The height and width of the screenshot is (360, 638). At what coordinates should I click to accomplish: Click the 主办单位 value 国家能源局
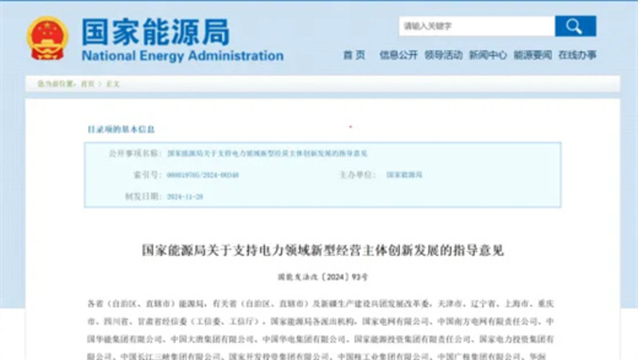(x=404, y=175)
